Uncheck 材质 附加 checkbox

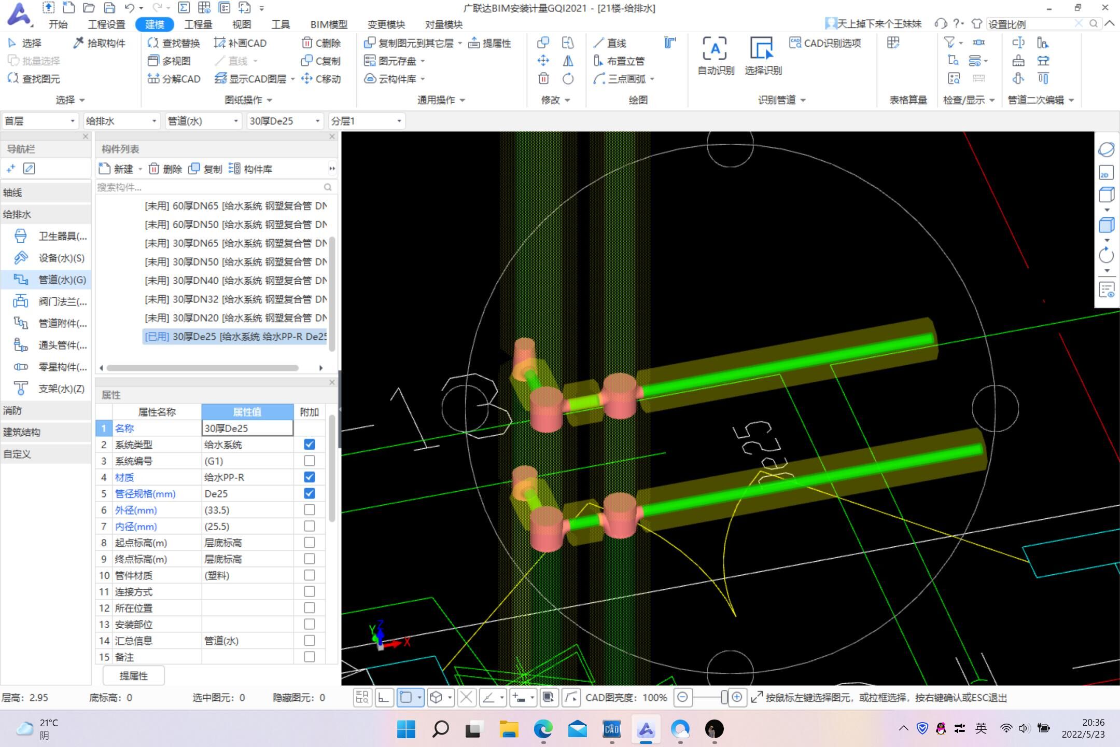[310, 477]
